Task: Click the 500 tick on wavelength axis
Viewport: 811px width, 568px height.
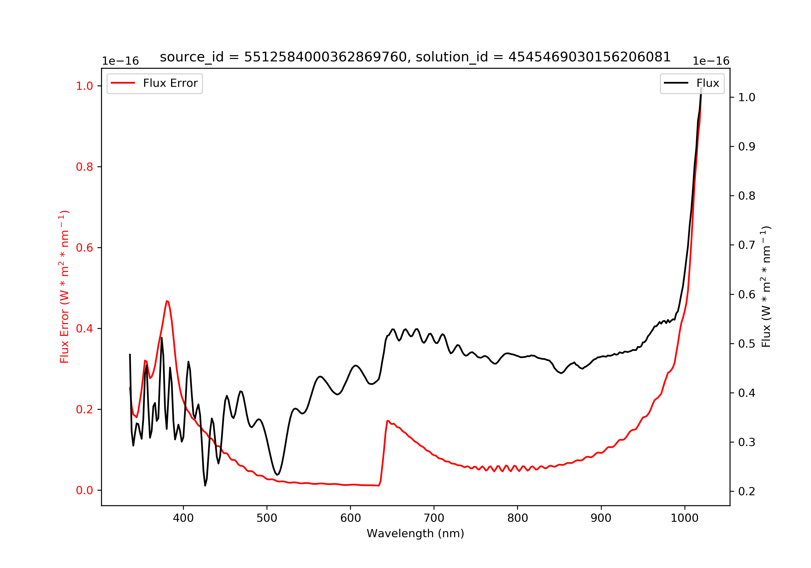Action: pyautogui.click(x=267, y=518)
